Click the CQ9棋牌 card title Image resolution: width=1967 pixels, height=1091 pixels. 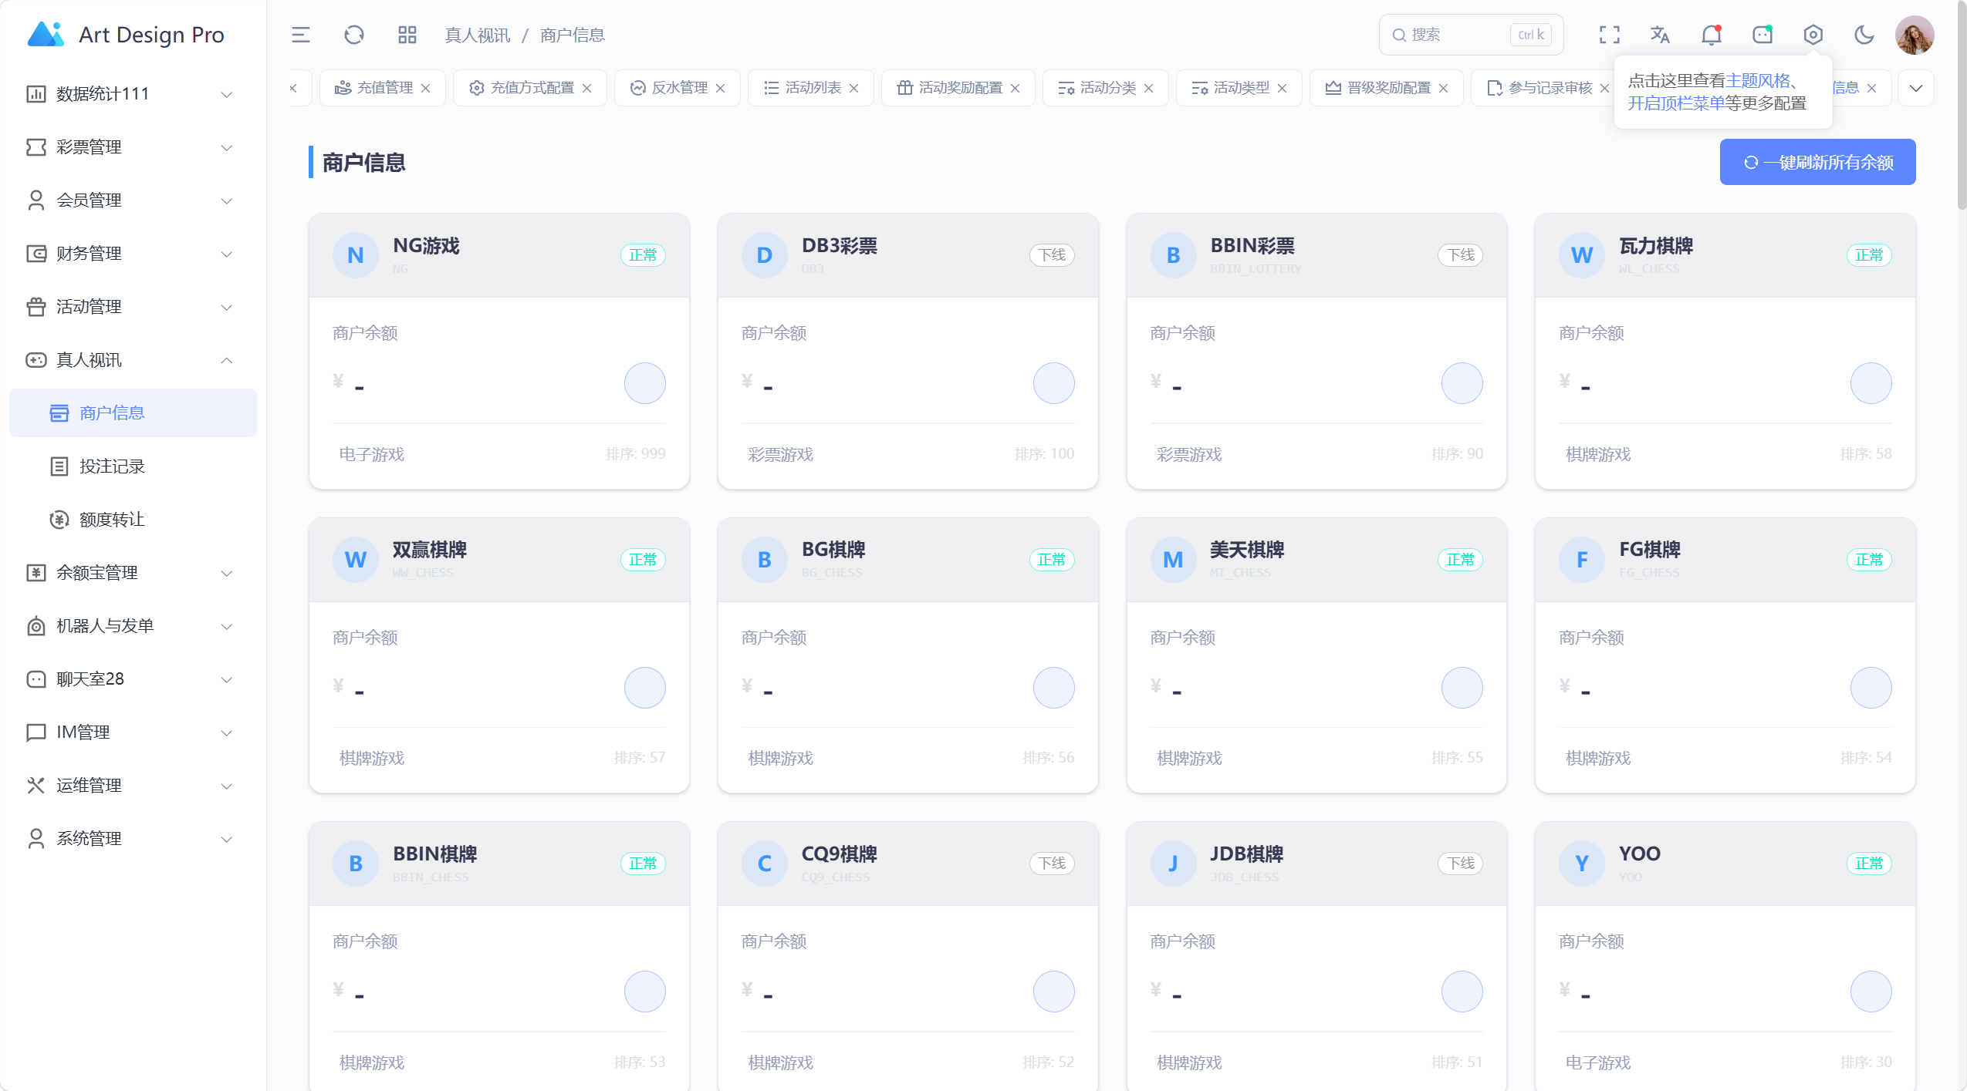840,854
